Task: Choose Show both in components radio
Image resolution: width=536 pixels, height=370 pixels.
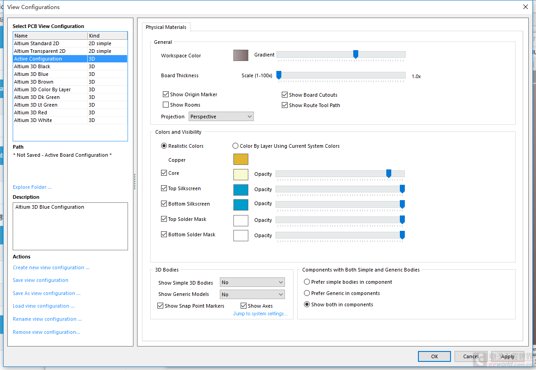Action: click(307, 304)
